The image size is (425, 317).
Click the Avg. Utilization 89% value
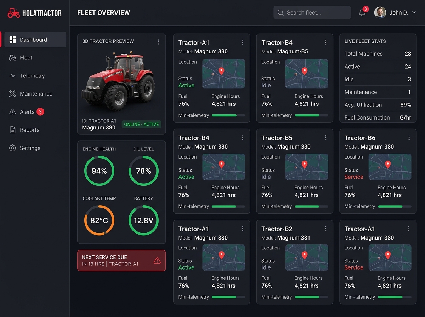pyautogui.click(x=406, y=105)
